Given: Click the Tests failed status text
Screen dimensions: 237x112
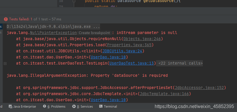Looking at the screenshot, I should tap(35, 19).
